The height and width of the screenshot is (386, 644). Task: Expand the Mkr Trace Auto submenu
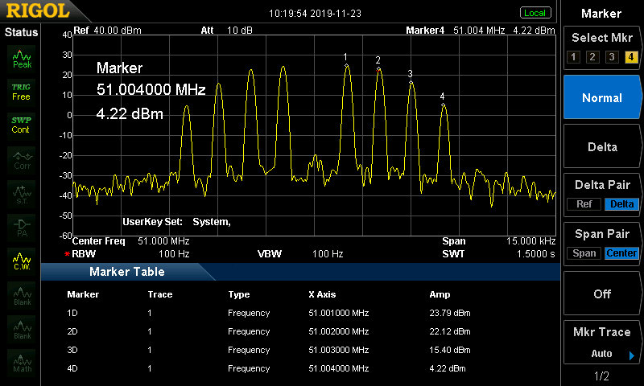click(602, 344)
